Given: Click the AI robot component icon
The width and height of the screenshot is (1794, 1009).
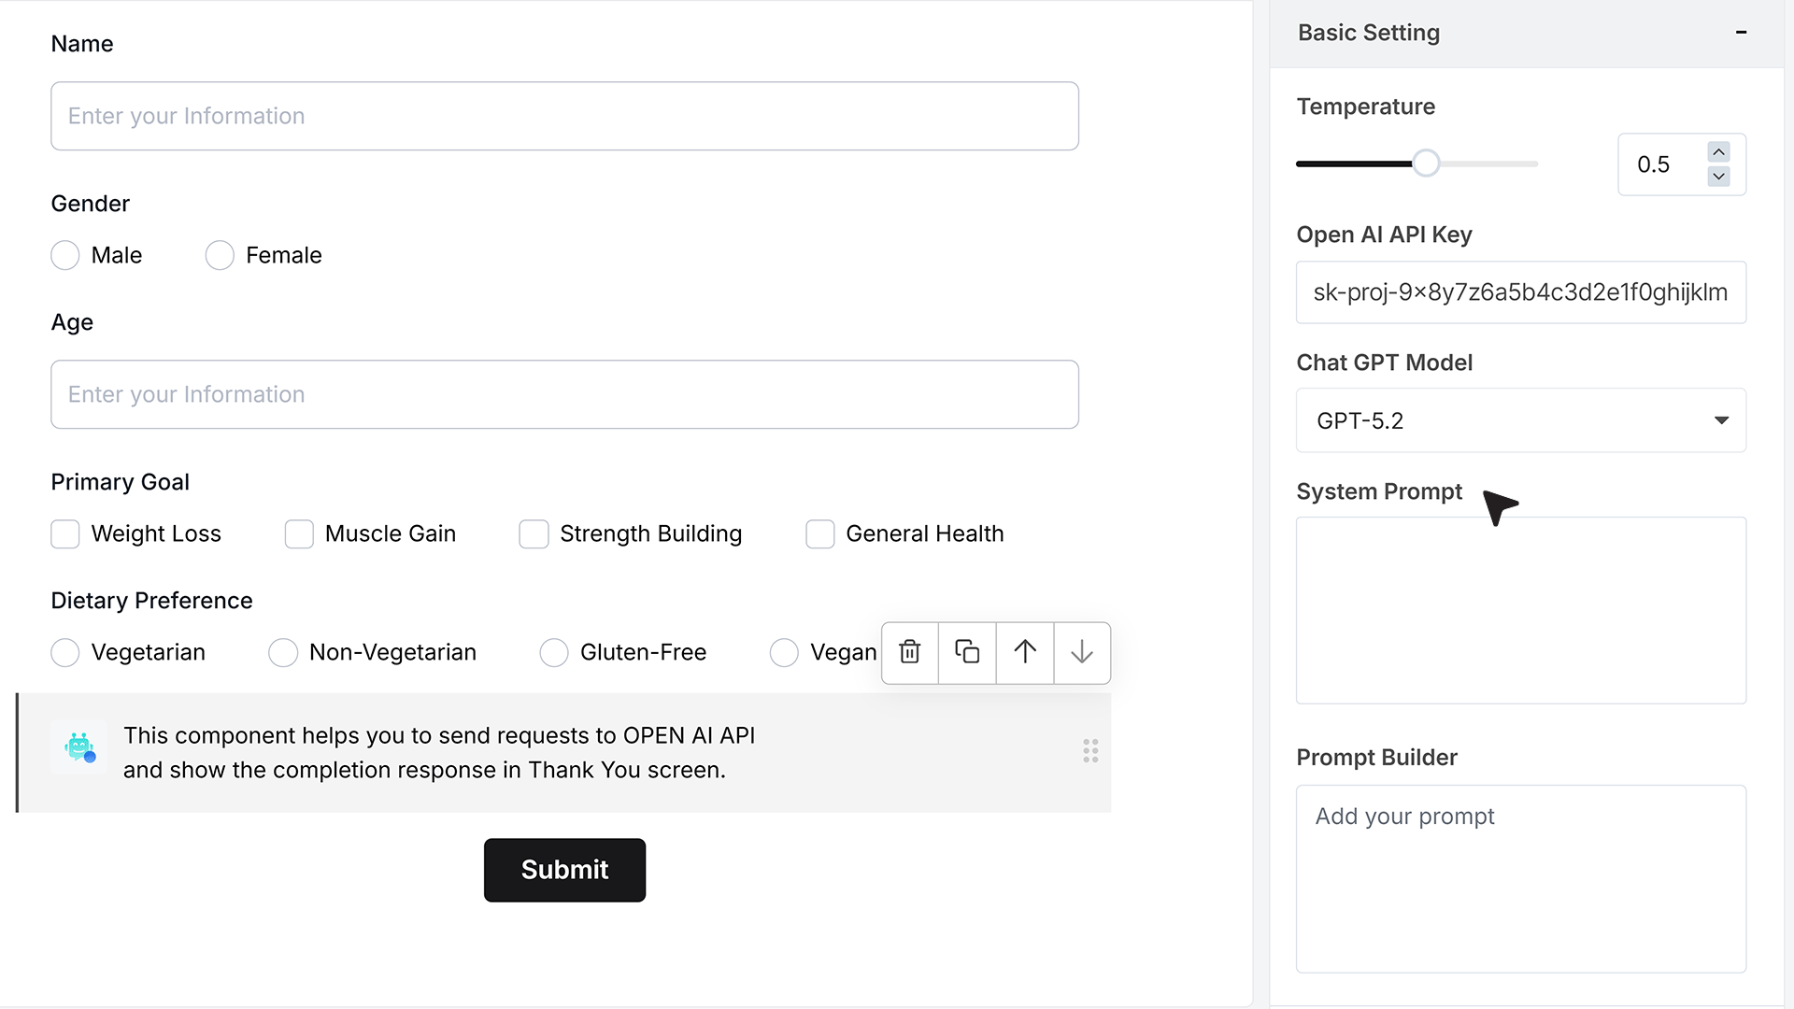Looking at the screenshot, I should (80, 747).
